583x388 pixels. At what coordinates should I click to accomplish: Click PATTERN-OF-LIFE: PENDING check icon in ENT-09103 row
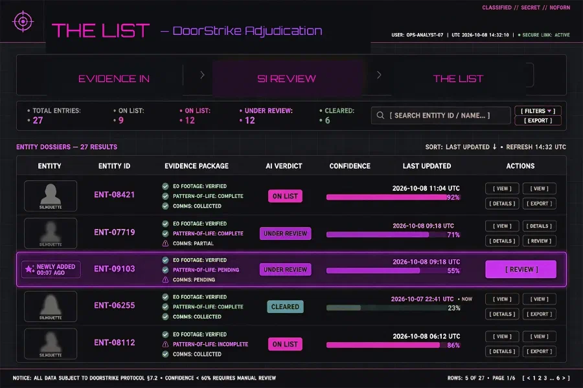click(x=165, y=270)
